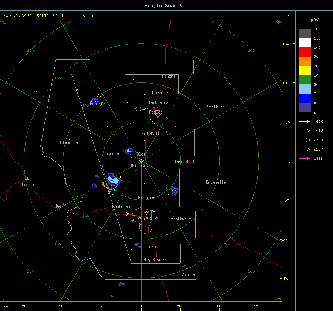Select the white swatch in the VIL legend

pos(305,43)
